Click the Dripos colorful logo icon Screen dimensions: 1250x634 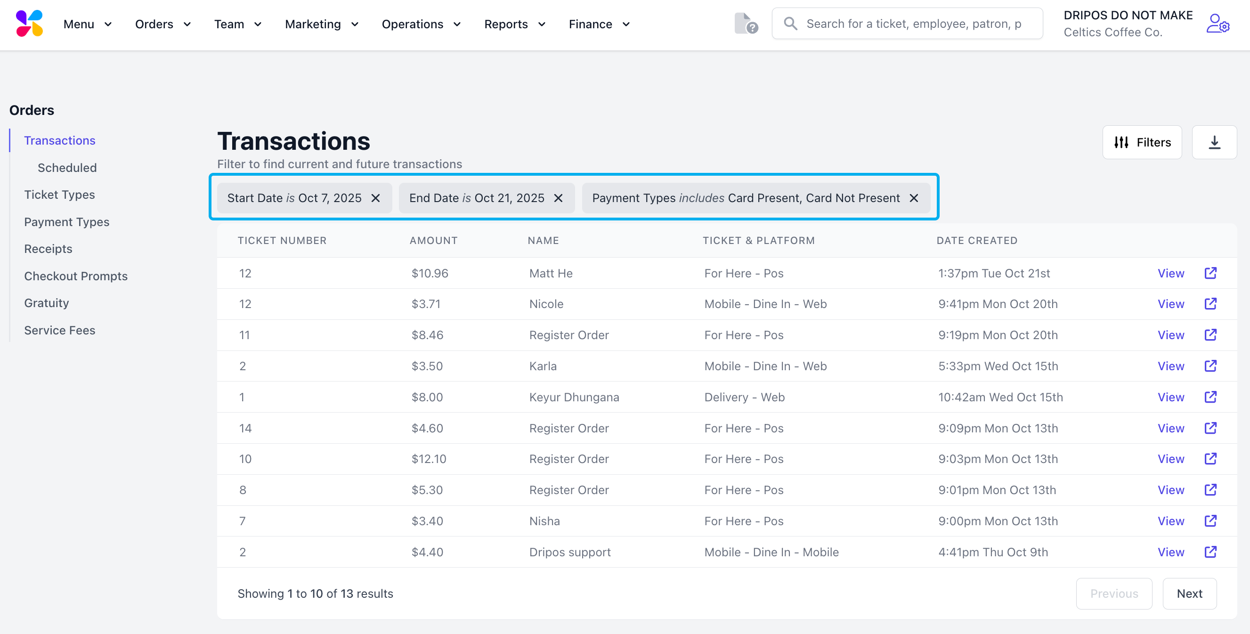[29, 23]
